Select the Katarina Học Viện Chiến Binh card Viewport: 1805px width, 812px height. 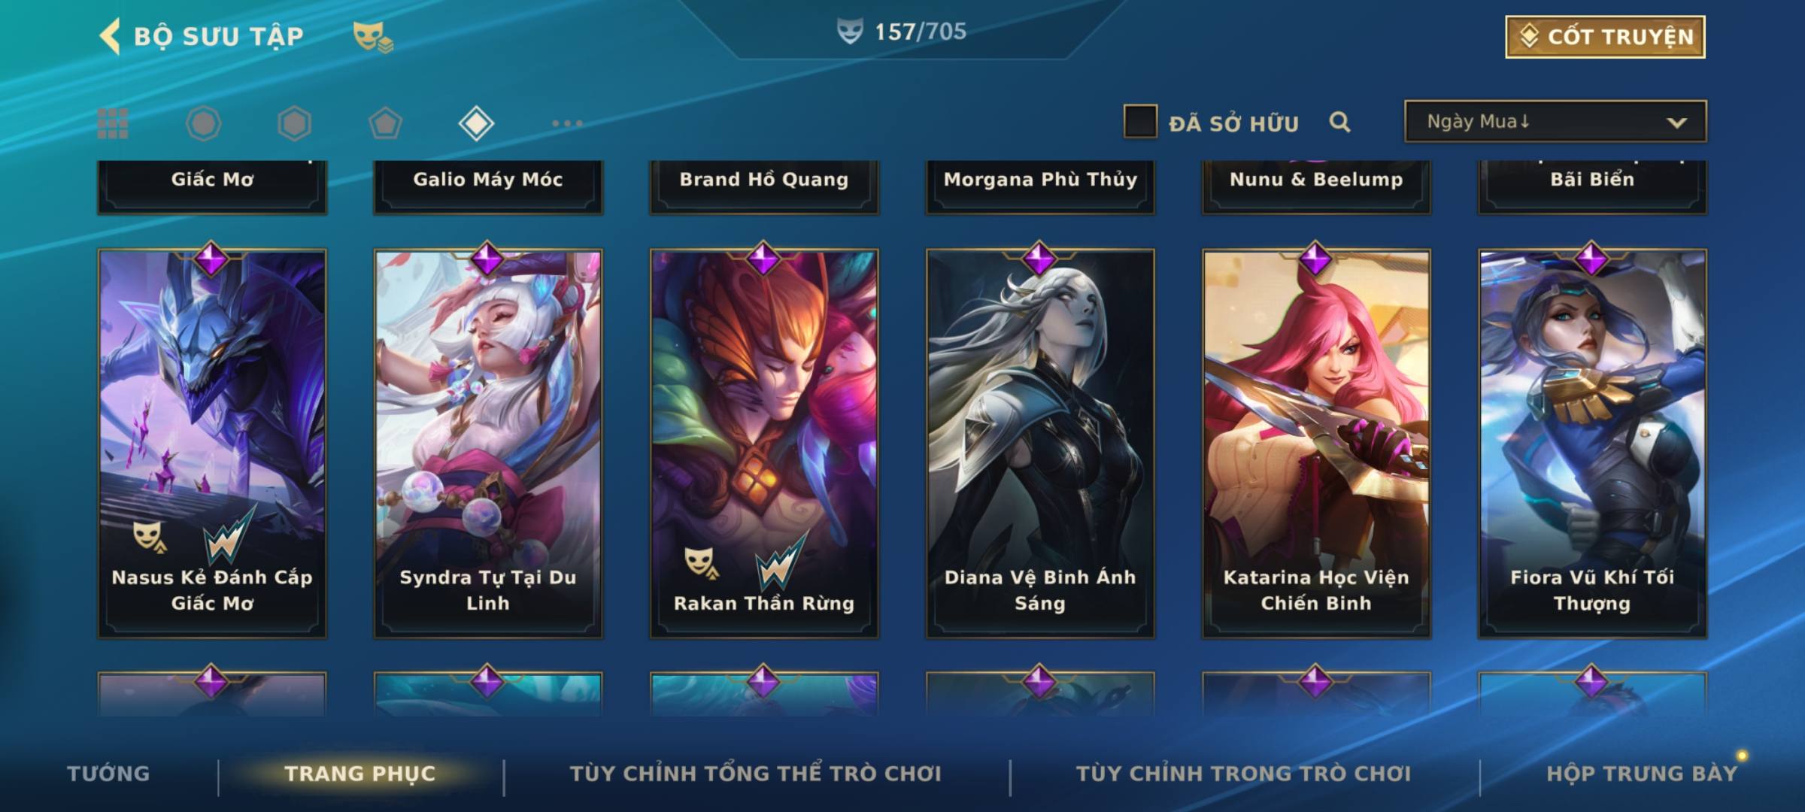(x=1316, y=444)
